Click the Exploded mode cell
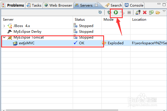 tap(116, 43)
